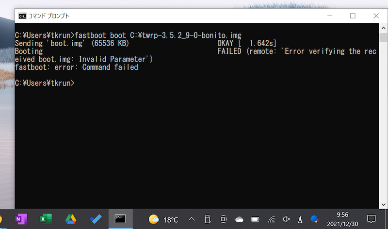Open OneNote from the taskbar
This screenshot has width=388, height=229.
(x=21, y=219)
